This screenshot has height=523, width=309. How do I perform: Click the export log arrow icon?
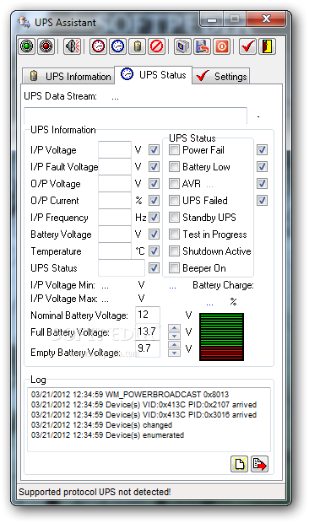259,464
